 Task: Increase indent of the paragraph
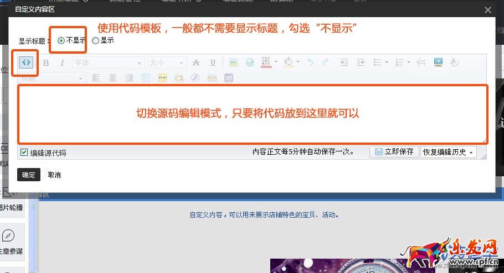344,62
